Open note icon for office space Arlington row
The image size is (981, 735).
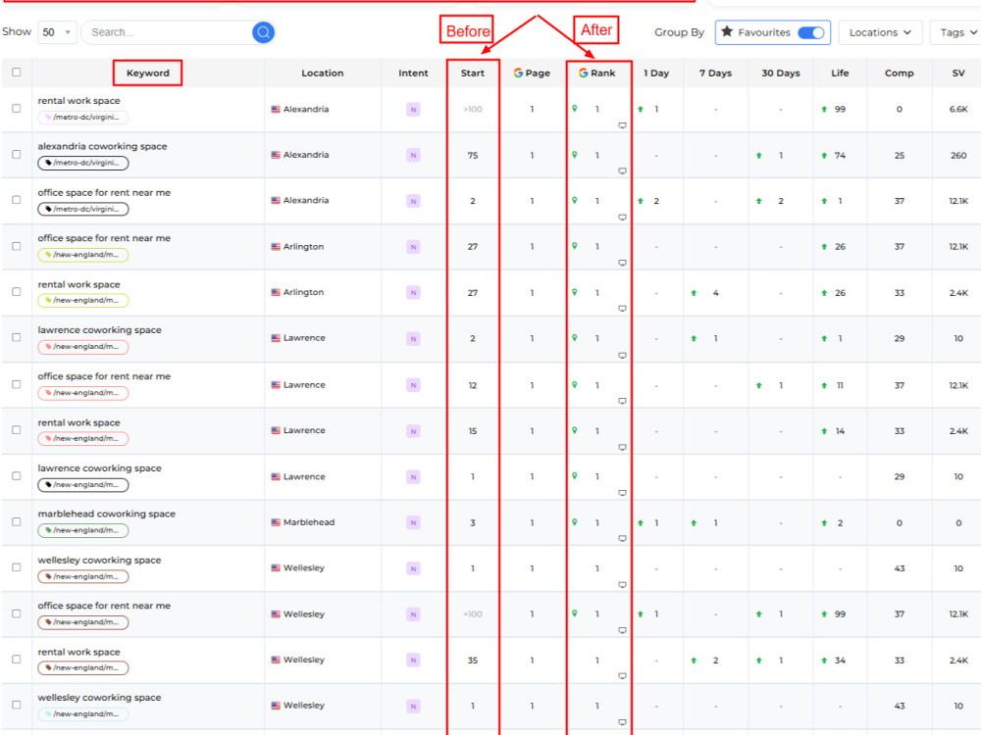point(622,263)
